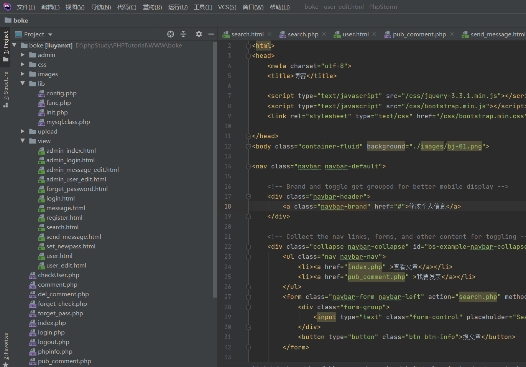The width and height of the screenshot is (526, 367).
Task: Open the 文件(F) menu
Action: pyautogui.click(x=26, y=7)
